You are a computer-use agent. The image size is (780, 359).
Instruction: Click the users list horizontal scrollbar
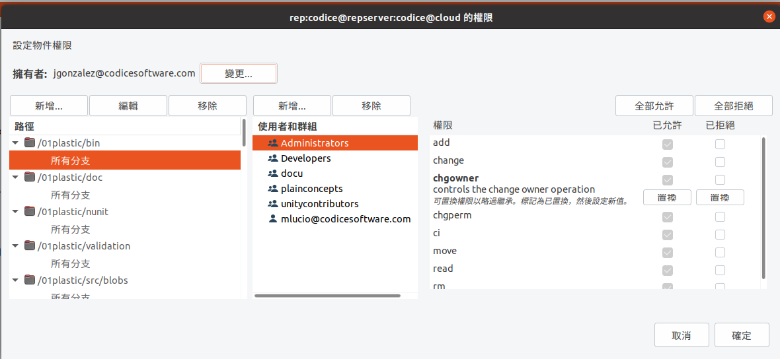click(327, 296)
